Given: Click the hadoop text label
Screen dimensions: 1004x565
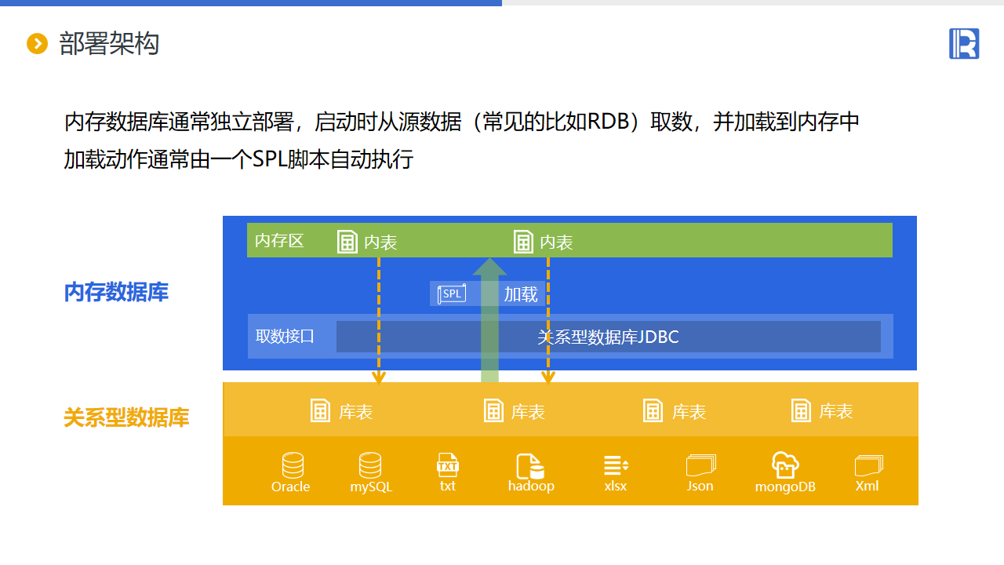Looking at the screenshot, I should [x=531, y=487].
